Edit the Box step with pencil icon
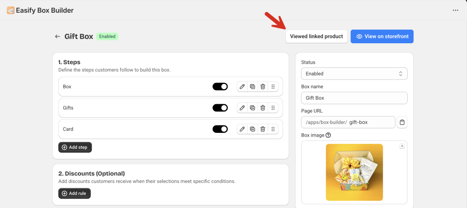 tap(242, 87)
